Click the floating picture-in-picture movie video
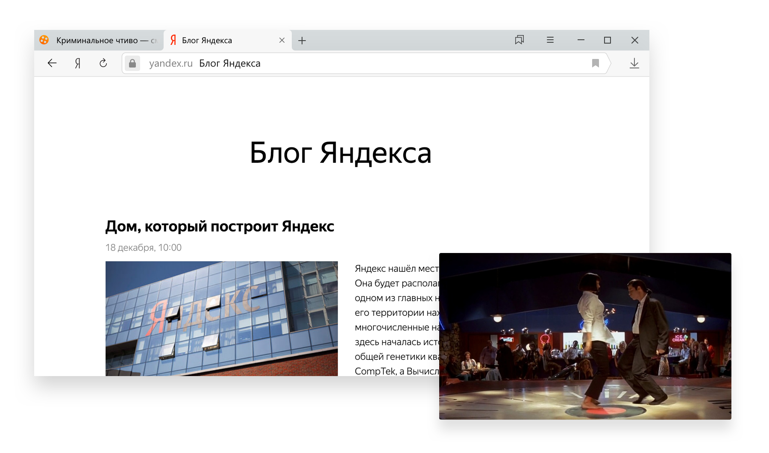The image size is (769, 453). tap(585, 336)
